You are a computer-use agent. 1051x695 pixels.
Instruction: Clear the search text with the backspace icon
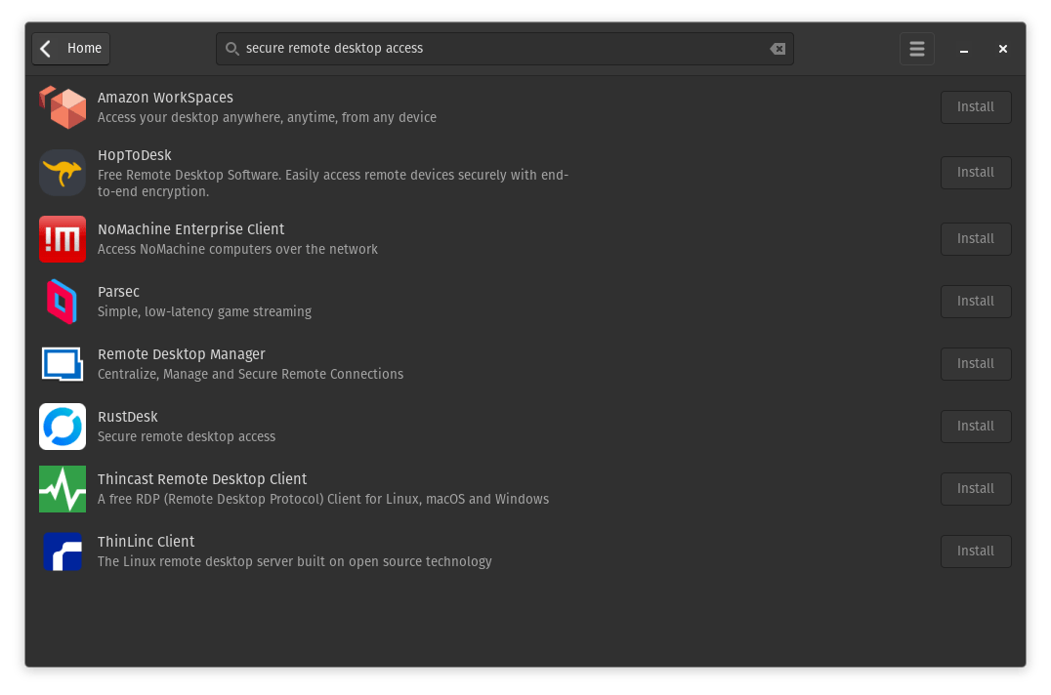[x=778, y=49]
